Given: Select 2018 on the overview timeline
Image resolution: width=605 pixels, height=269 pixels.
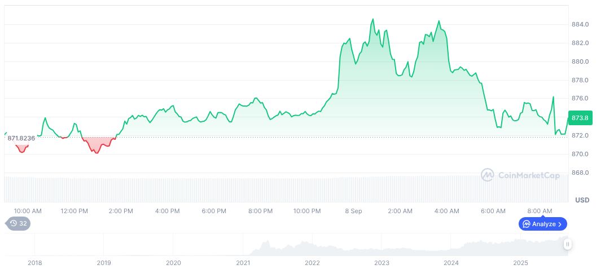Looking at the screenshot, I should (x=35, y=263).
